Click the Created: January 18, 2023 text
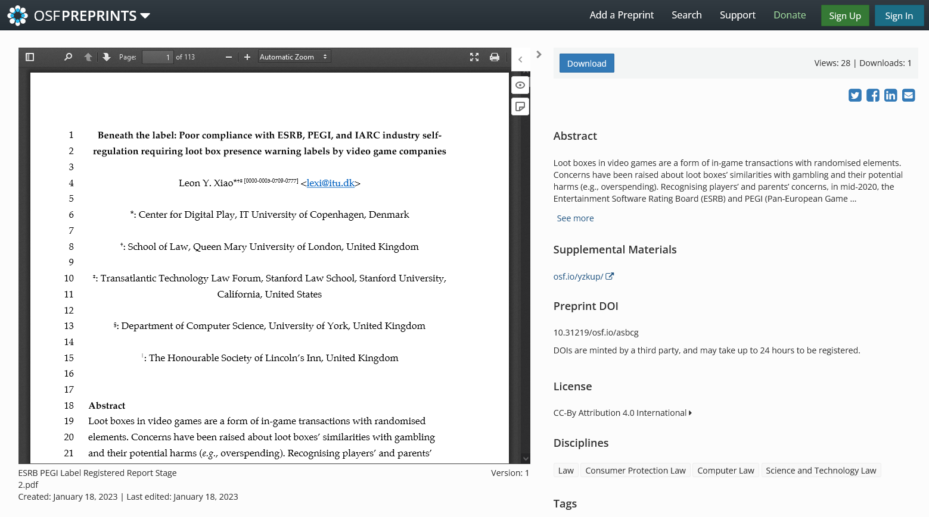This screenshot has width=929, height=517. [68, 497]
